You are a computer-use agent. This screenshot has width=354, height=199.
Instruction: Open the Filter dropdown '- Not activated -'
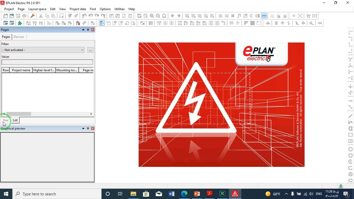coord(43,50)
